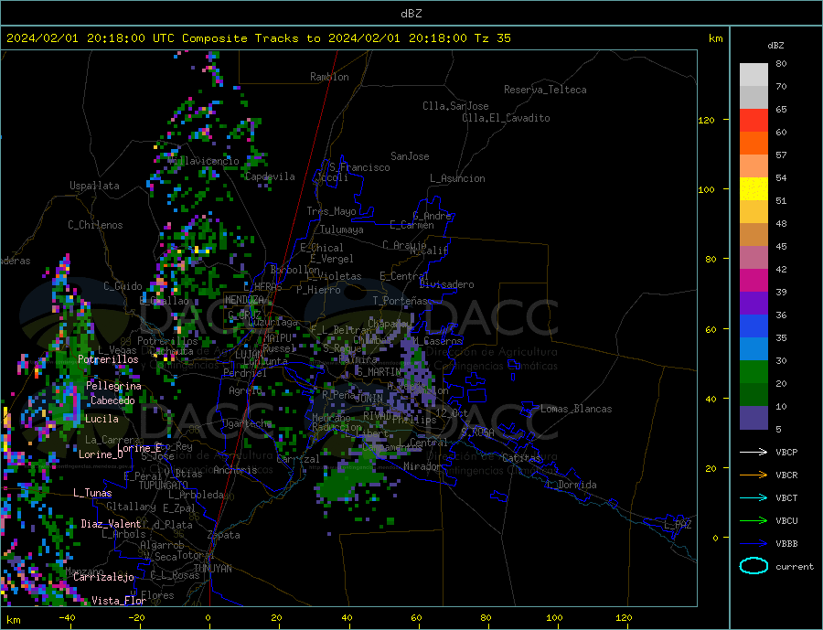Click the MENDOZA city label on map
This screenshot has height=630, width=823.
[x=244, y=300]
